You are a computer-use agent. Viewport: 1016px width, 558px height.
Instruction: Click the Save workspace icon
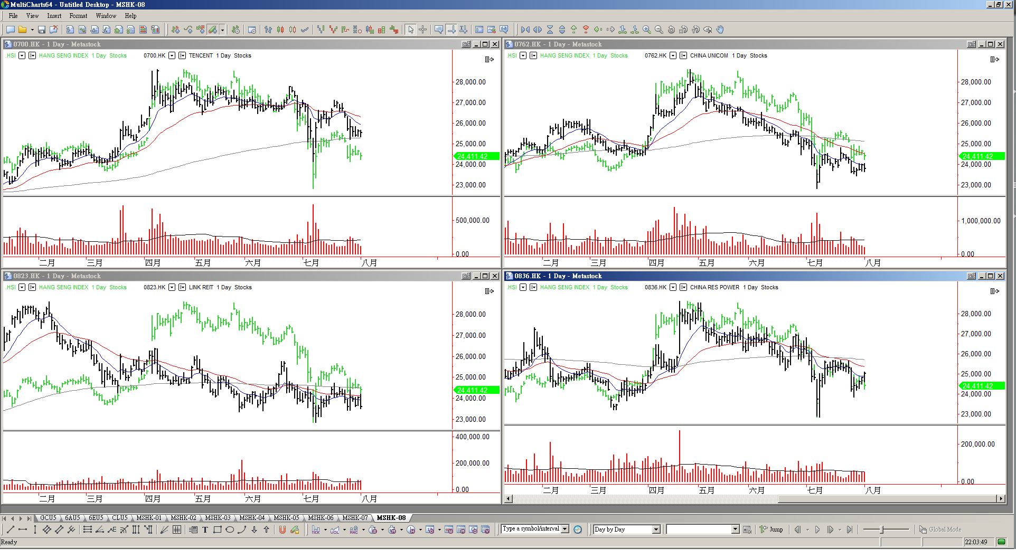[42, 30]
